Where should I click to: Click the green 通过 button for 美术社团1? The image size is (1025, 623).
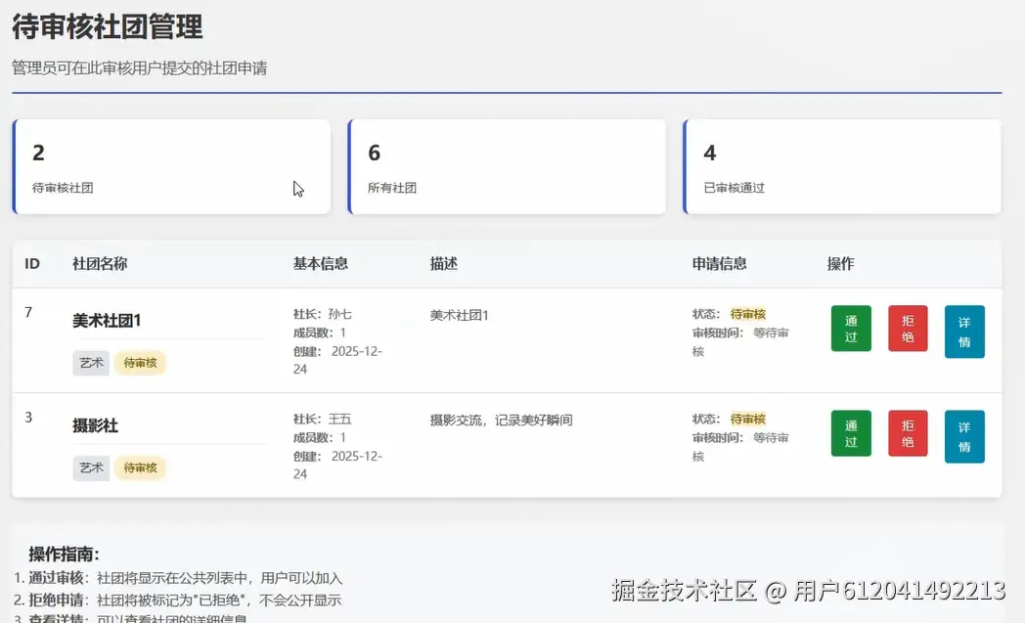click(850, 329)
